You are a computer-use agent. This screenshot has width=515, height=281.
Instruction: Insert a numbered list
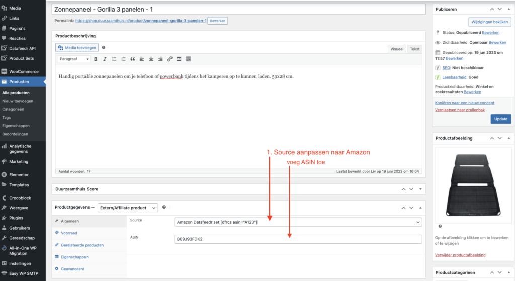(x=123, y=59)
